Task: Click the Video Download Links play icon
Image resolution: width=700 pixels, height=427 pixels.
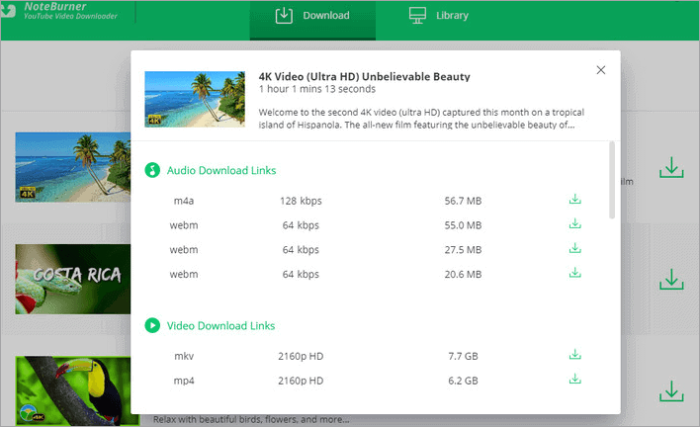Action: 152,325
